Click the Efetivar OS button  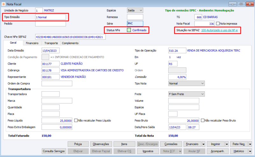124,151
